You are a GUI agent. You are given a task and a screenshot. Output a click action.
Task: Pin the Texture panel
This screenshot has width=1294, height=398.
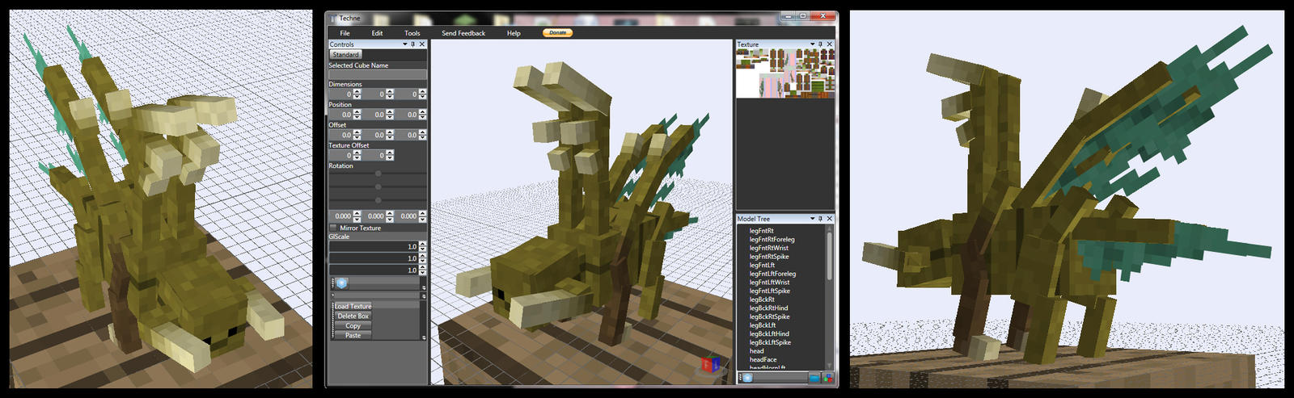click(820, 44)
